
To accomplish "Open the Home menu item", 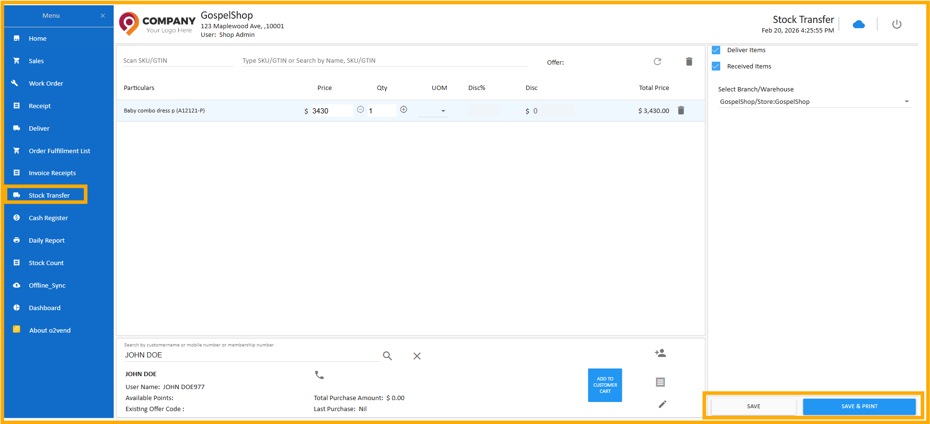I will [x=37, y=39].
